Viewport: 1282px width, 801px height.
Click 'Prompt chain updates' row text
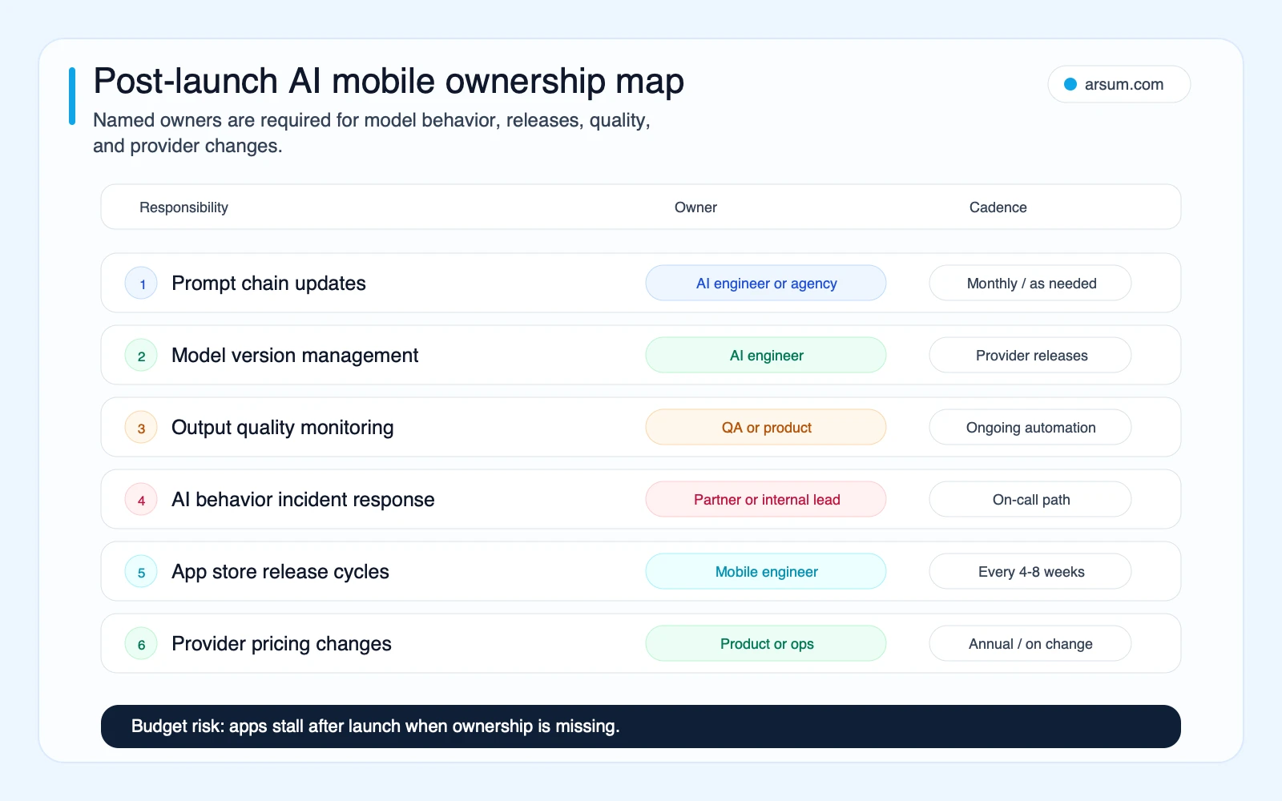(268, 284)
